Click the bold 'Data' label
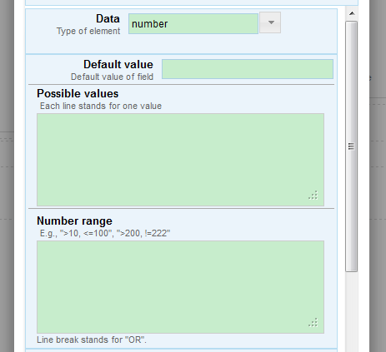Screen dimensions: 386x352 point(108,19)
